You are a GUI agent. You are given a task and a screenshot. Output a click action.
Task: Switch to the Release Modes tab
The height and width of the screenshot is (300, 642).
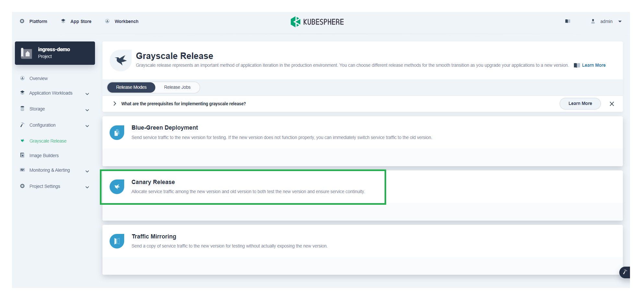(x=131, y=87)
